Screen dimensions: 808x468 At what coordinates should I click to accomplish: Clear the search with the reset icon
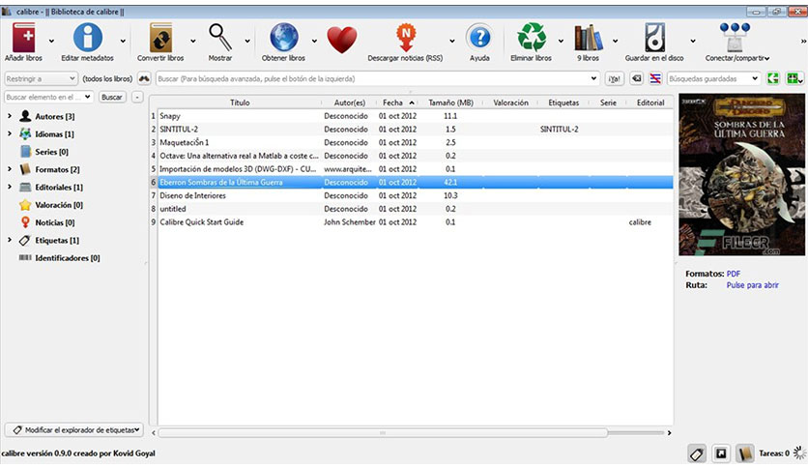[x=637, y=79]
